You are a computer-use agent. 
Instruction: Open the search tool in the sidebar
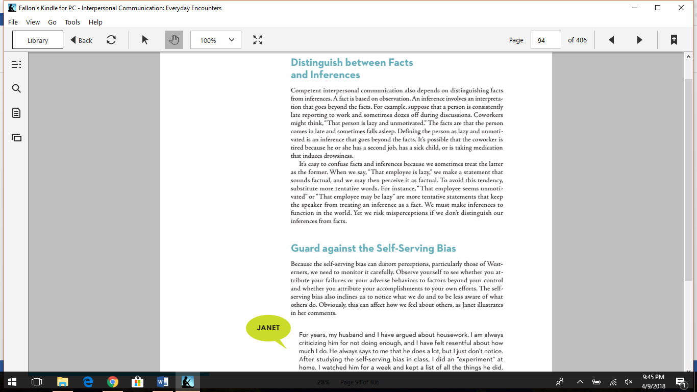click(x=16, y=88)
